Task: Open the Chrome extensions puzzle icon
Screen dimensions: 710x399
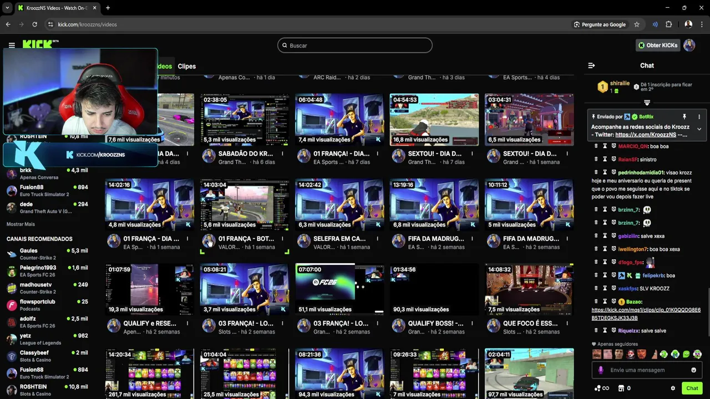Action: [668, 24]
